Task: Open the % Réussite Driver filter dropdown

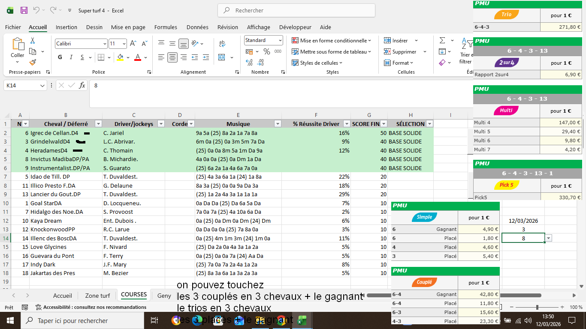Action: coord(346,124)
